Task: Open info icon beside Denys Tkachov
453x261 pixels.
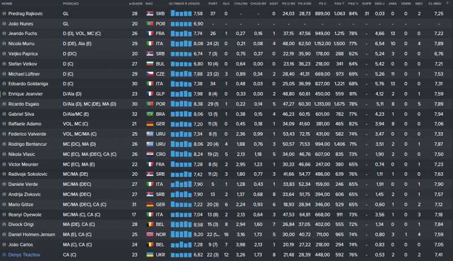Action: 5,254
